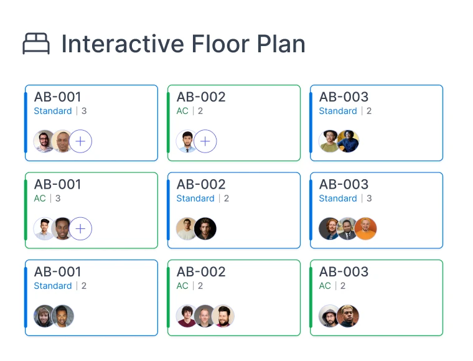Click AB-001 title in Standard 2-bed card

58,272
